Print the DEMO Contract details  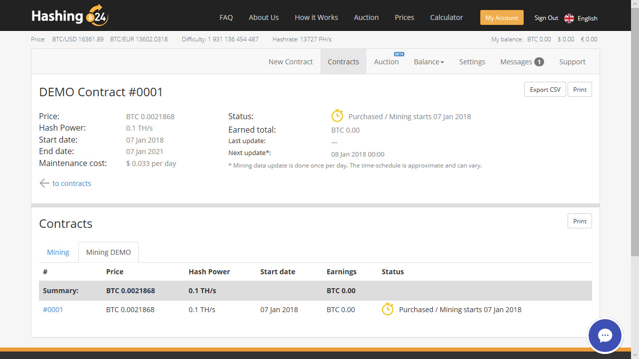(x=580, y=90)
